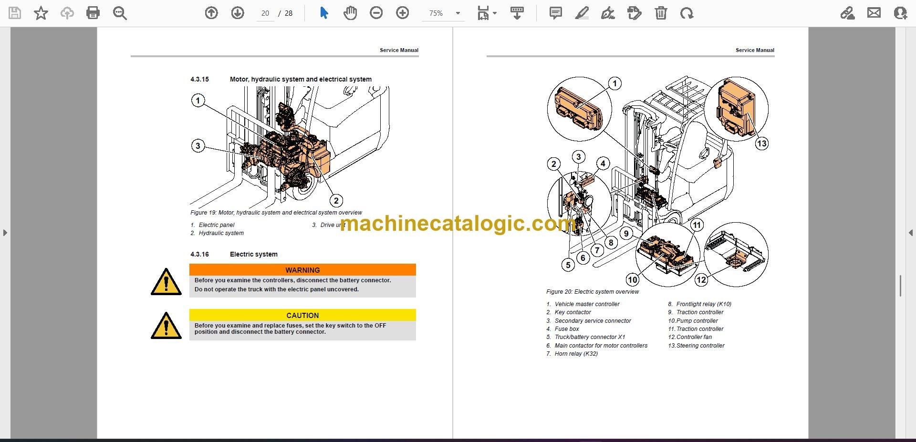Click the cloud upload icon

coord(67,13)
